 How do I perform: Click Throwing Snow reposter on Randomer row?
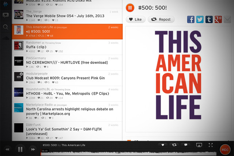pos(53,43)
